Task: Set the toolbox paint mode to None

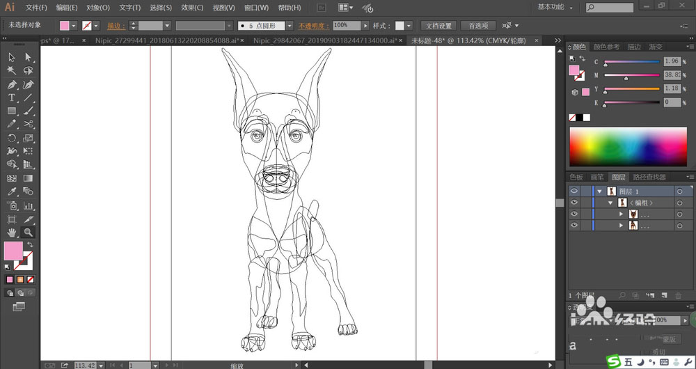Action: (x=30, y=280)
